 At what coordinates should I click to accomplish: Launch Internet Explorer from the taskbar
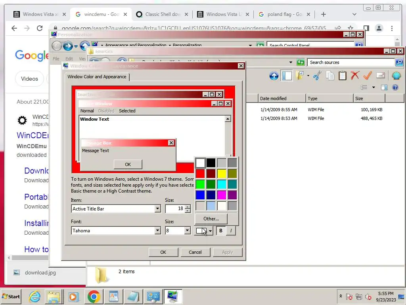click(x=34, y=296)
